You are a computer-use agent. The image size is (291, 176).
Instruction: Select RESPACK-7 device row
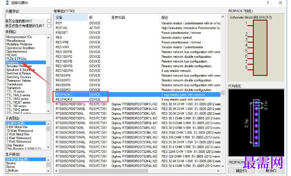[x=137, y=95]
